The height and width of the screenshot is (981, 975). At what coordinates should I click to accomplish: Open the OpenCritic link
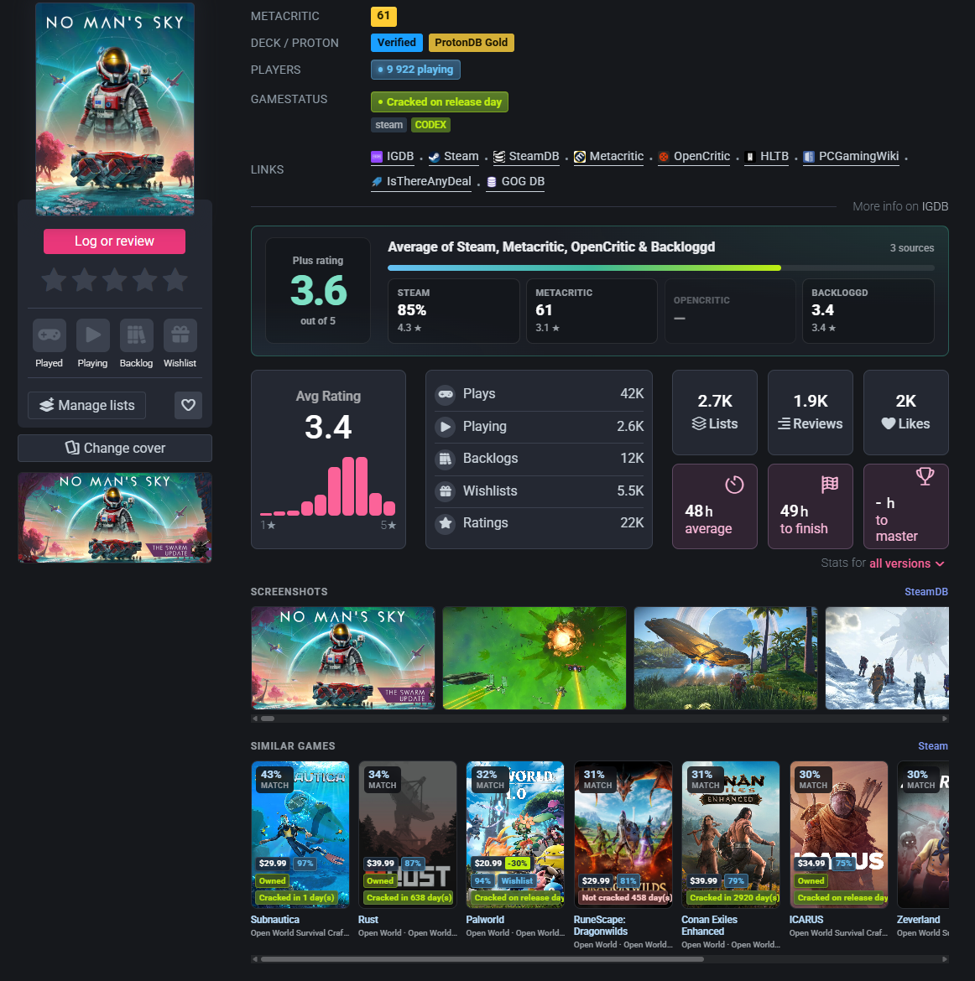click(x=694, y=157)
